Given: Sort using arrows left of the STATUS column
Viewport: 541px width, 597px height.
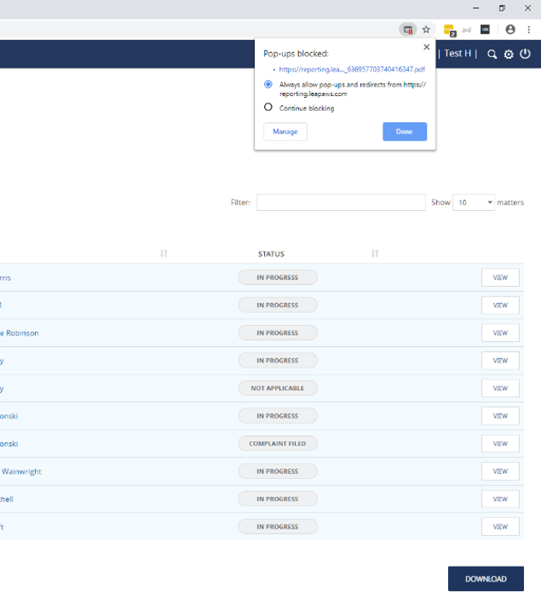Looking at the screenshot, I should coord(164,253).
